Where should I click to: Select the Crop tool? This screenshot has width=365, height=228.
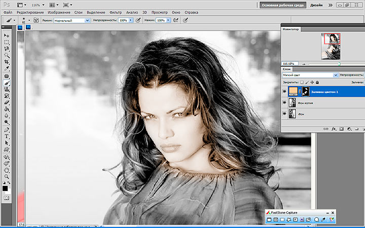pos(7,62)
